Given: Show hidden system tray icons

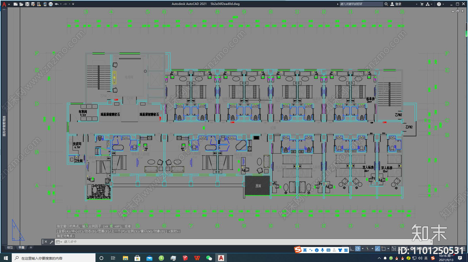Looking at the screenshot, I should coord(379,258).
